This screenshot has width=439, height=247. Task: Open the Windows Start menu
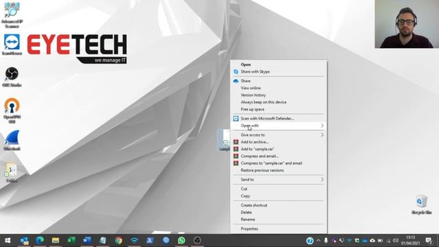8,240
